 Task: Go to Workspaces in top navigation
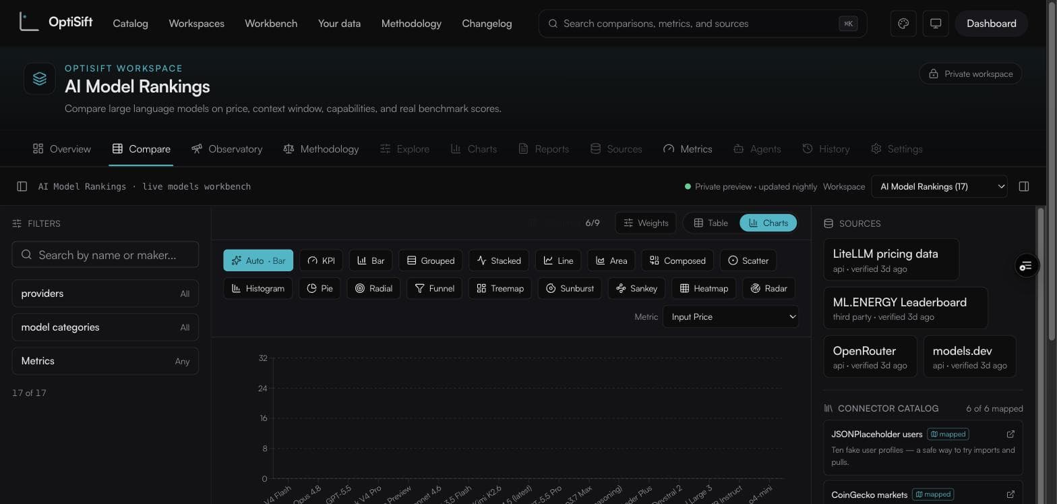197,24
